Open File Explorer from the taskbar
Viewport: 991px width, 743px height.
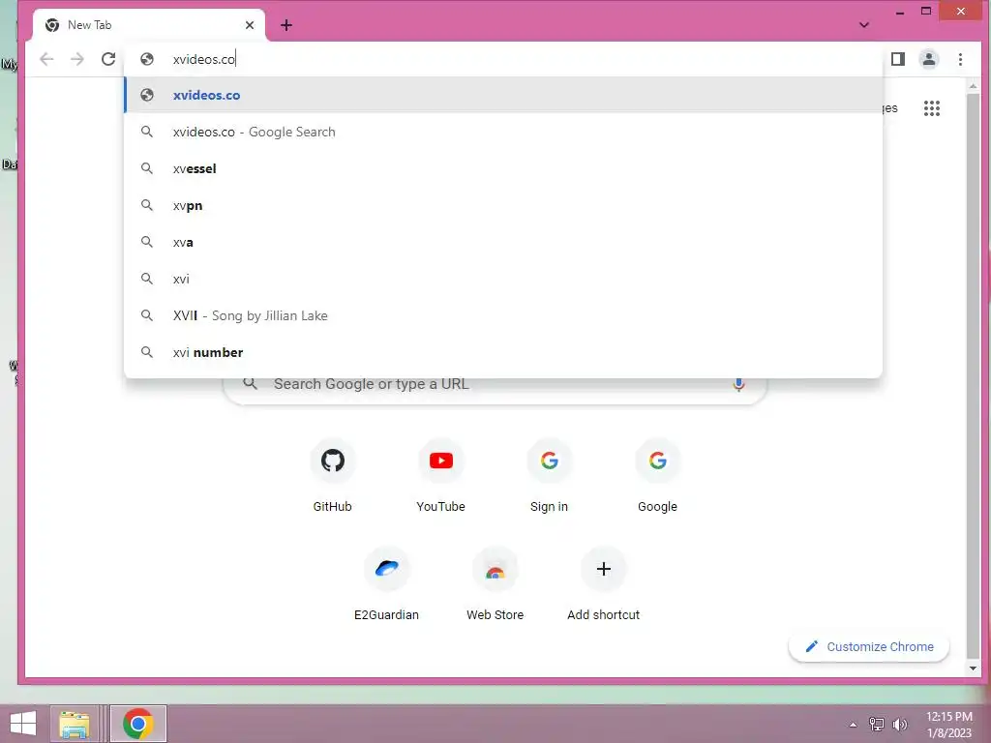coord(74,724)
